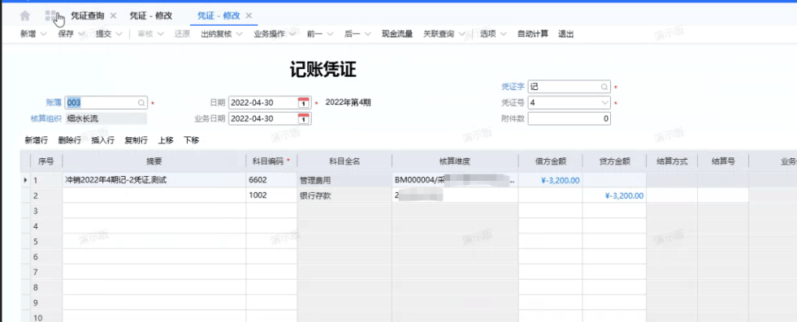Click the 附件数 input field
The image size is (797, 322).
click(570, 118)
